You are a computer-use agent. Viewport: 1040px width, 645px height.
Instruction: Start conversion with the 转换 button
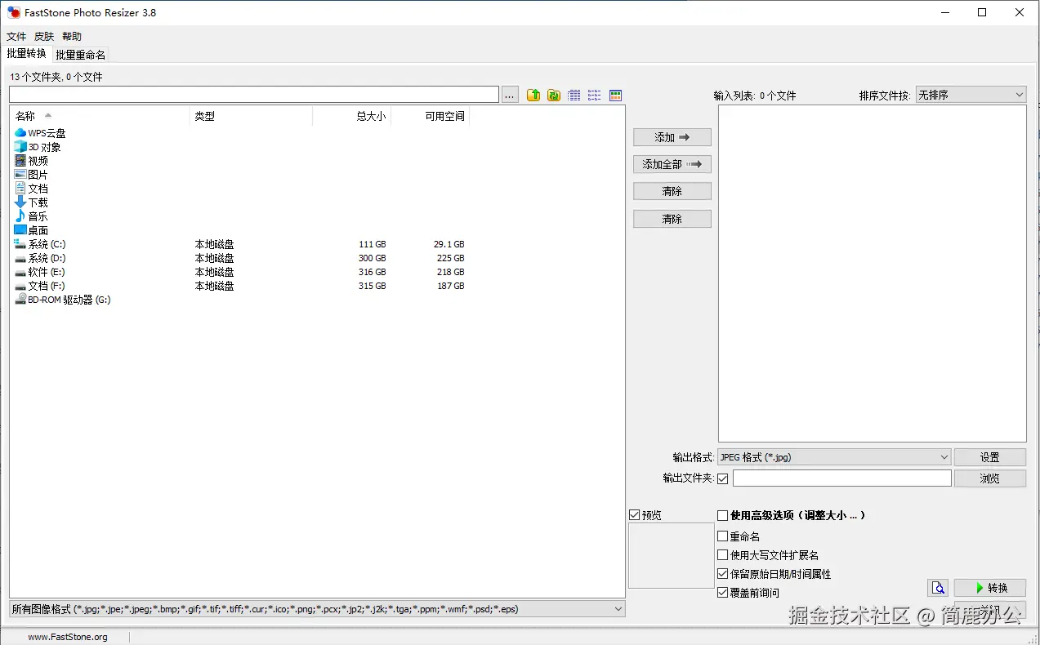coord(990,588)
